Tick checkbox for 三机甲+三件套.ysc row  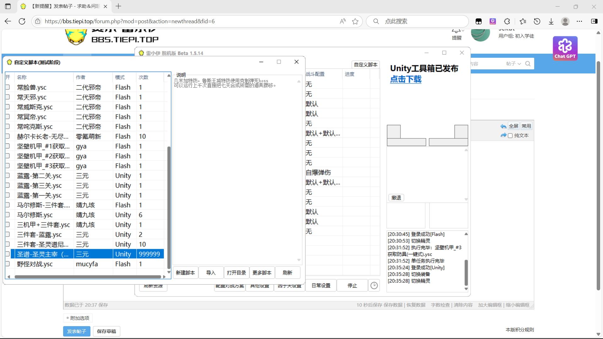point(8,224)
